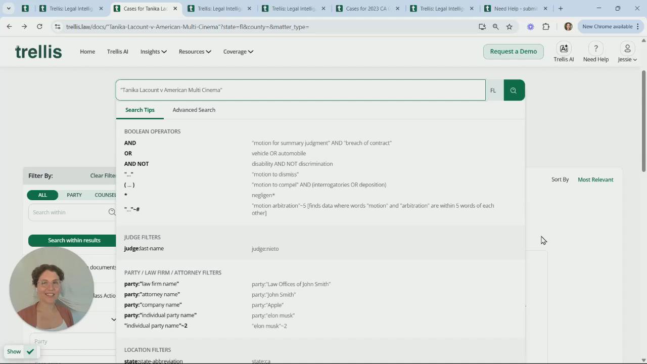Open a new browser tab with plus

pyautogui.click(x=561, y=9)
